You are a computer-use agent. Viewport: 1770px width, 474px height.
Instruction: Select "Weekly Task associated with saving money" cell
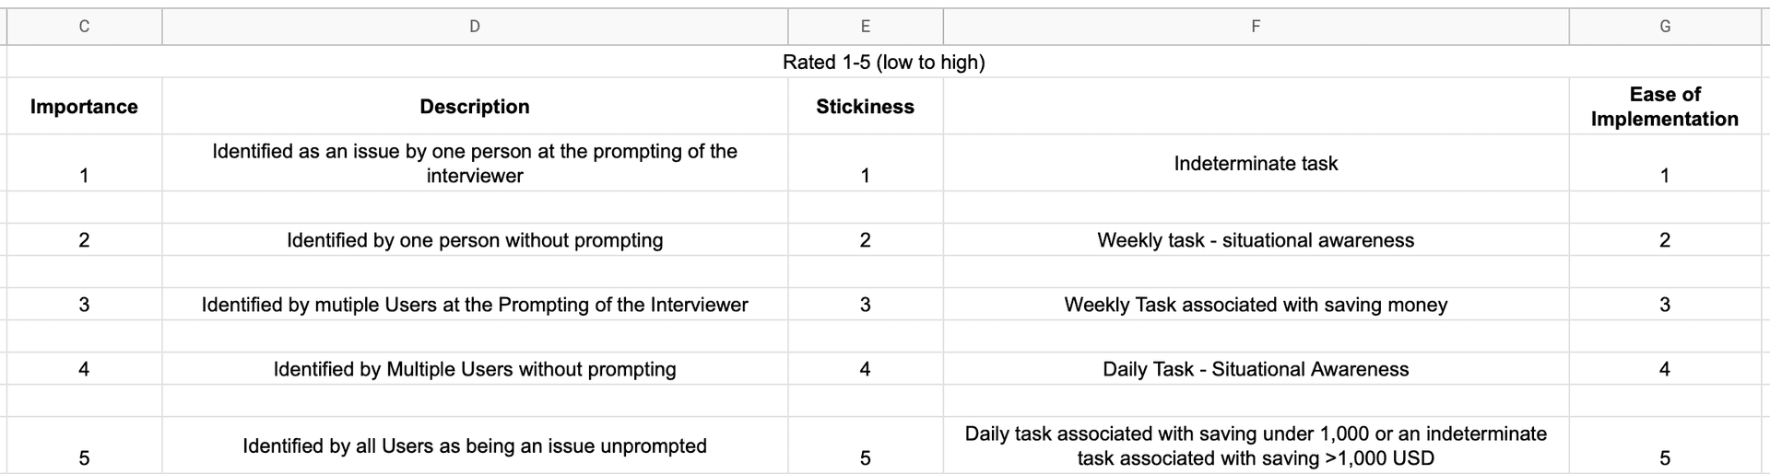pyautogui.click(x=1256, y=305)
